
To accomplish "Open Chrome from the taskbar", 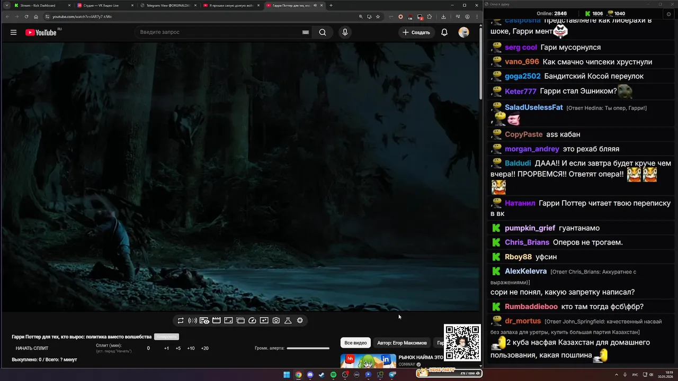I will [298, 375].
